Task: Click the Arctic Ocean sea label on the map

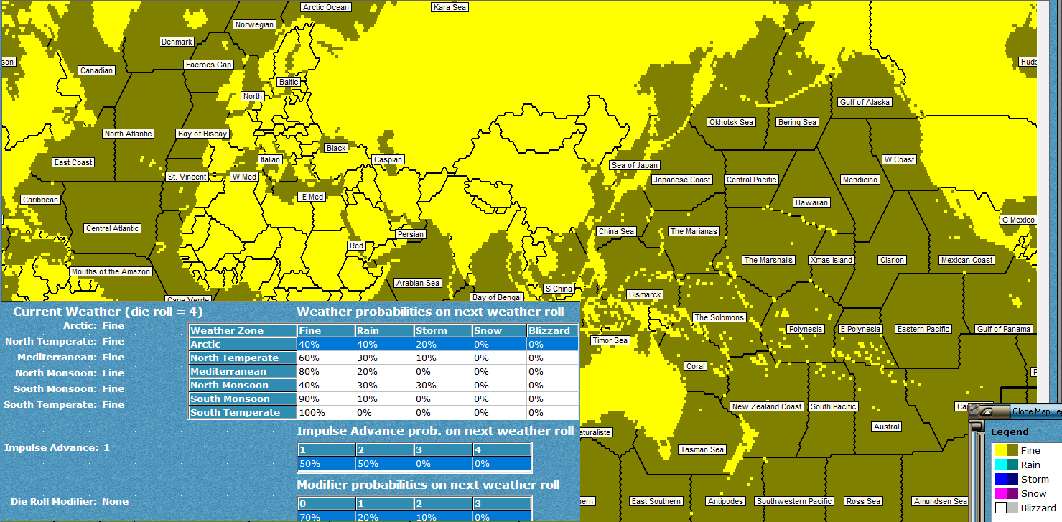Action: (326, 7)
